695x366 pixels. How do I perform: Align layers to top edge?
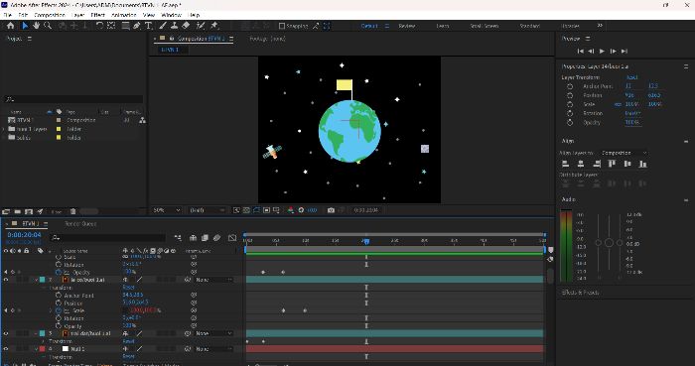613,164
